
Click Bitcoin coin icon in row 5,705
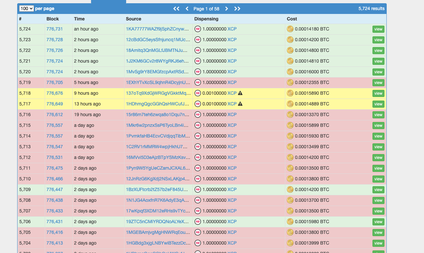pyautogui.click(x=290, y=232)
